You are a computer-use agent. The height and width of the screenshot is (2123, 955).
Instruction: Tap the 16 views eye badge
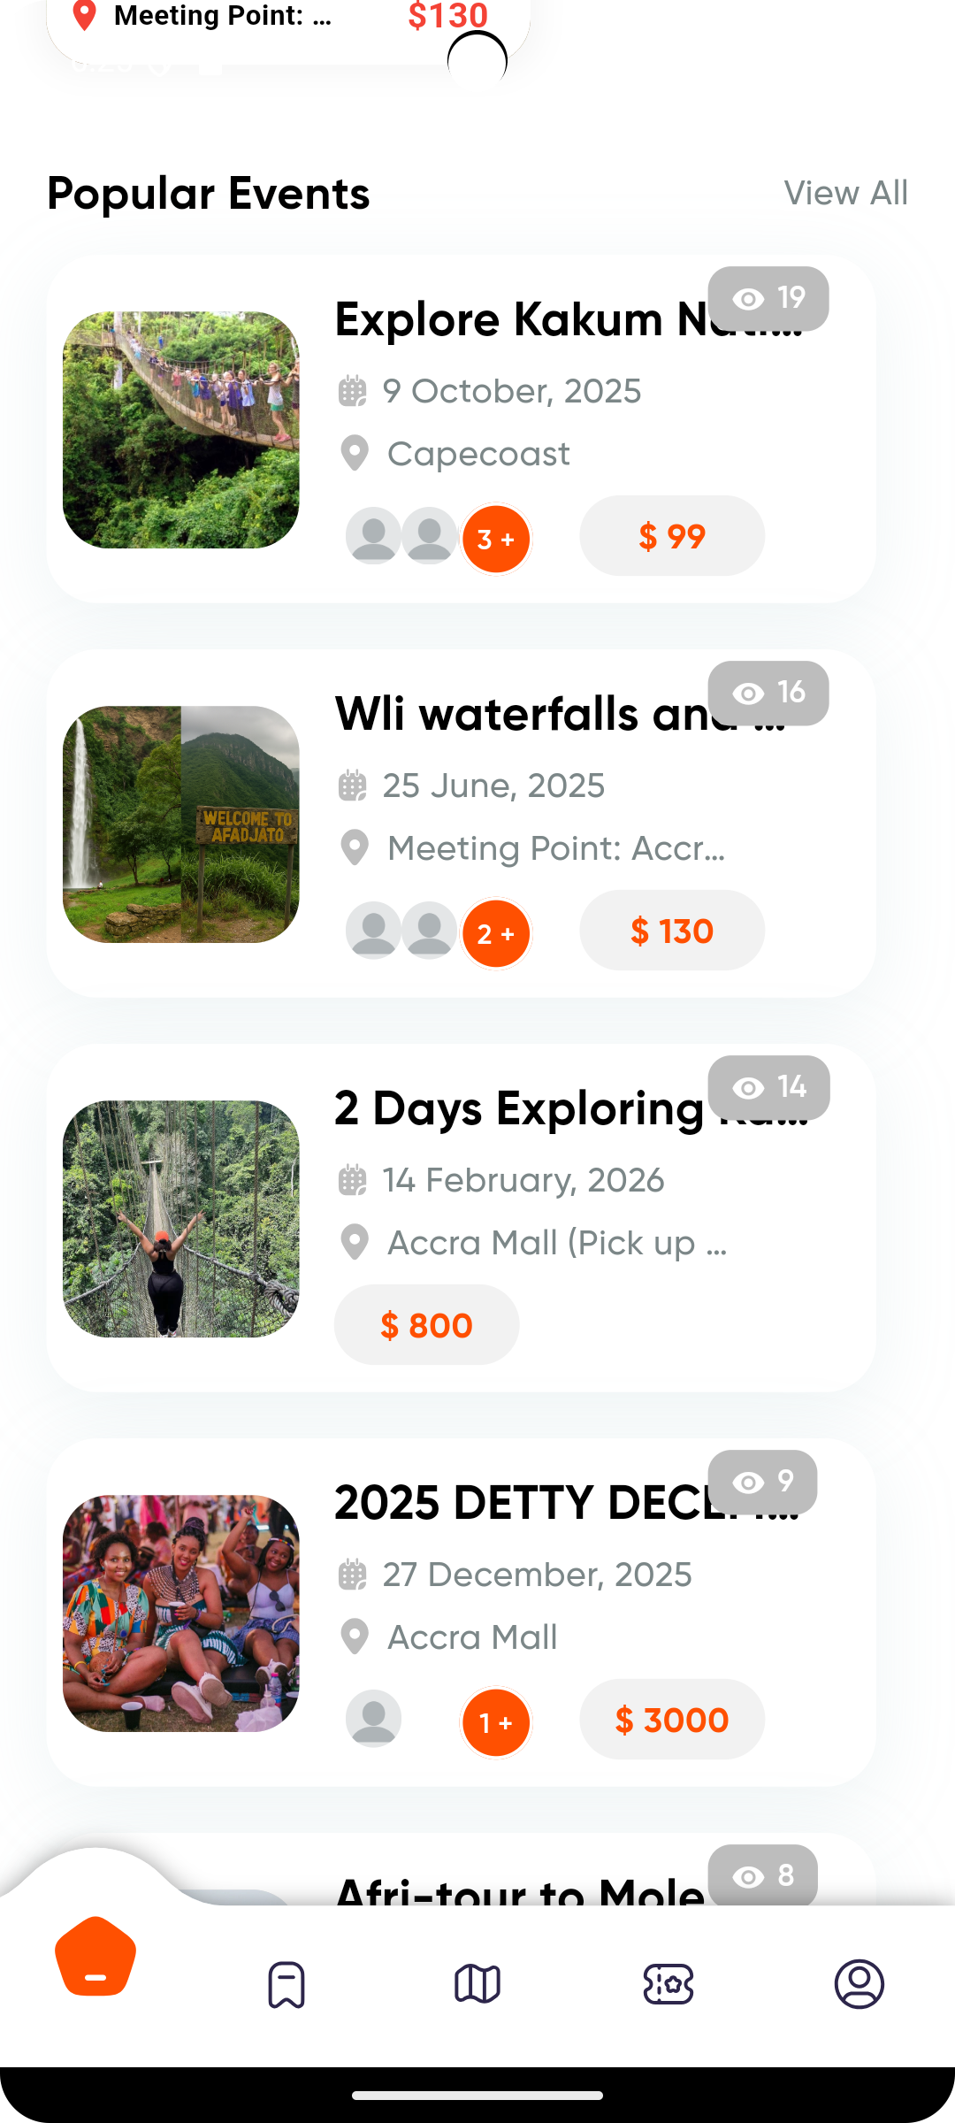(x=768, y=693)
